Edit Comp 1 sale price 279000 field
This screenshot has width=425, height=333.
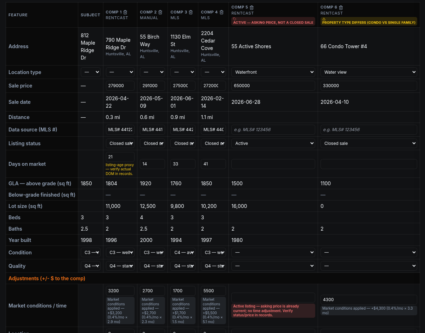pyautogui.click(x=120, y=86)
